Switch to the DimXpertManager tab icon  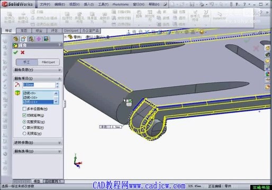pos(39,39)
